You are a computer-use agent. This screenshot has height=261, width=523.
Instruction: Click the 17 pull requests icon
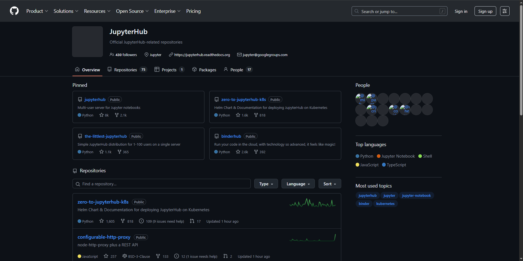192,221
